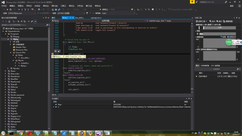
Task: Click the breakpoint marker at init_dynload line
Action: coord(52,54)
